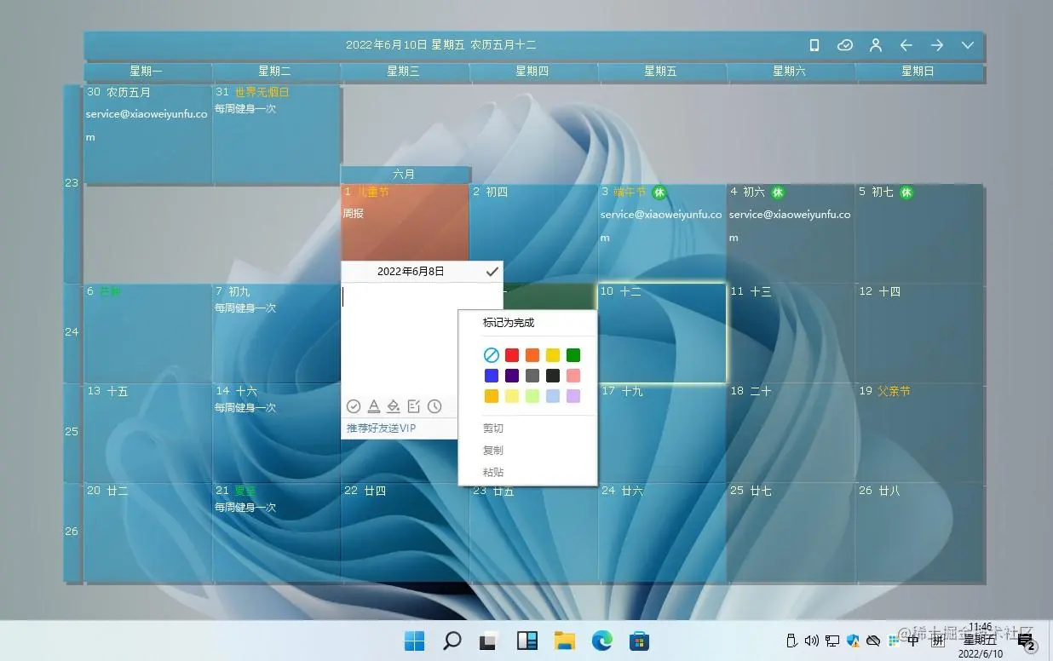
Task: Click the 休 holiday badge on June 5
Action: click(x=906, y=193)
